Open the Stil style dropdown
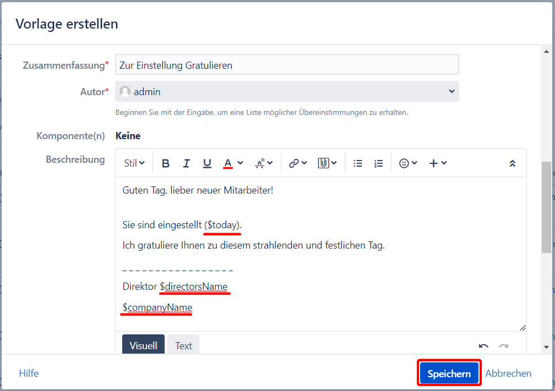 (134, 163)
